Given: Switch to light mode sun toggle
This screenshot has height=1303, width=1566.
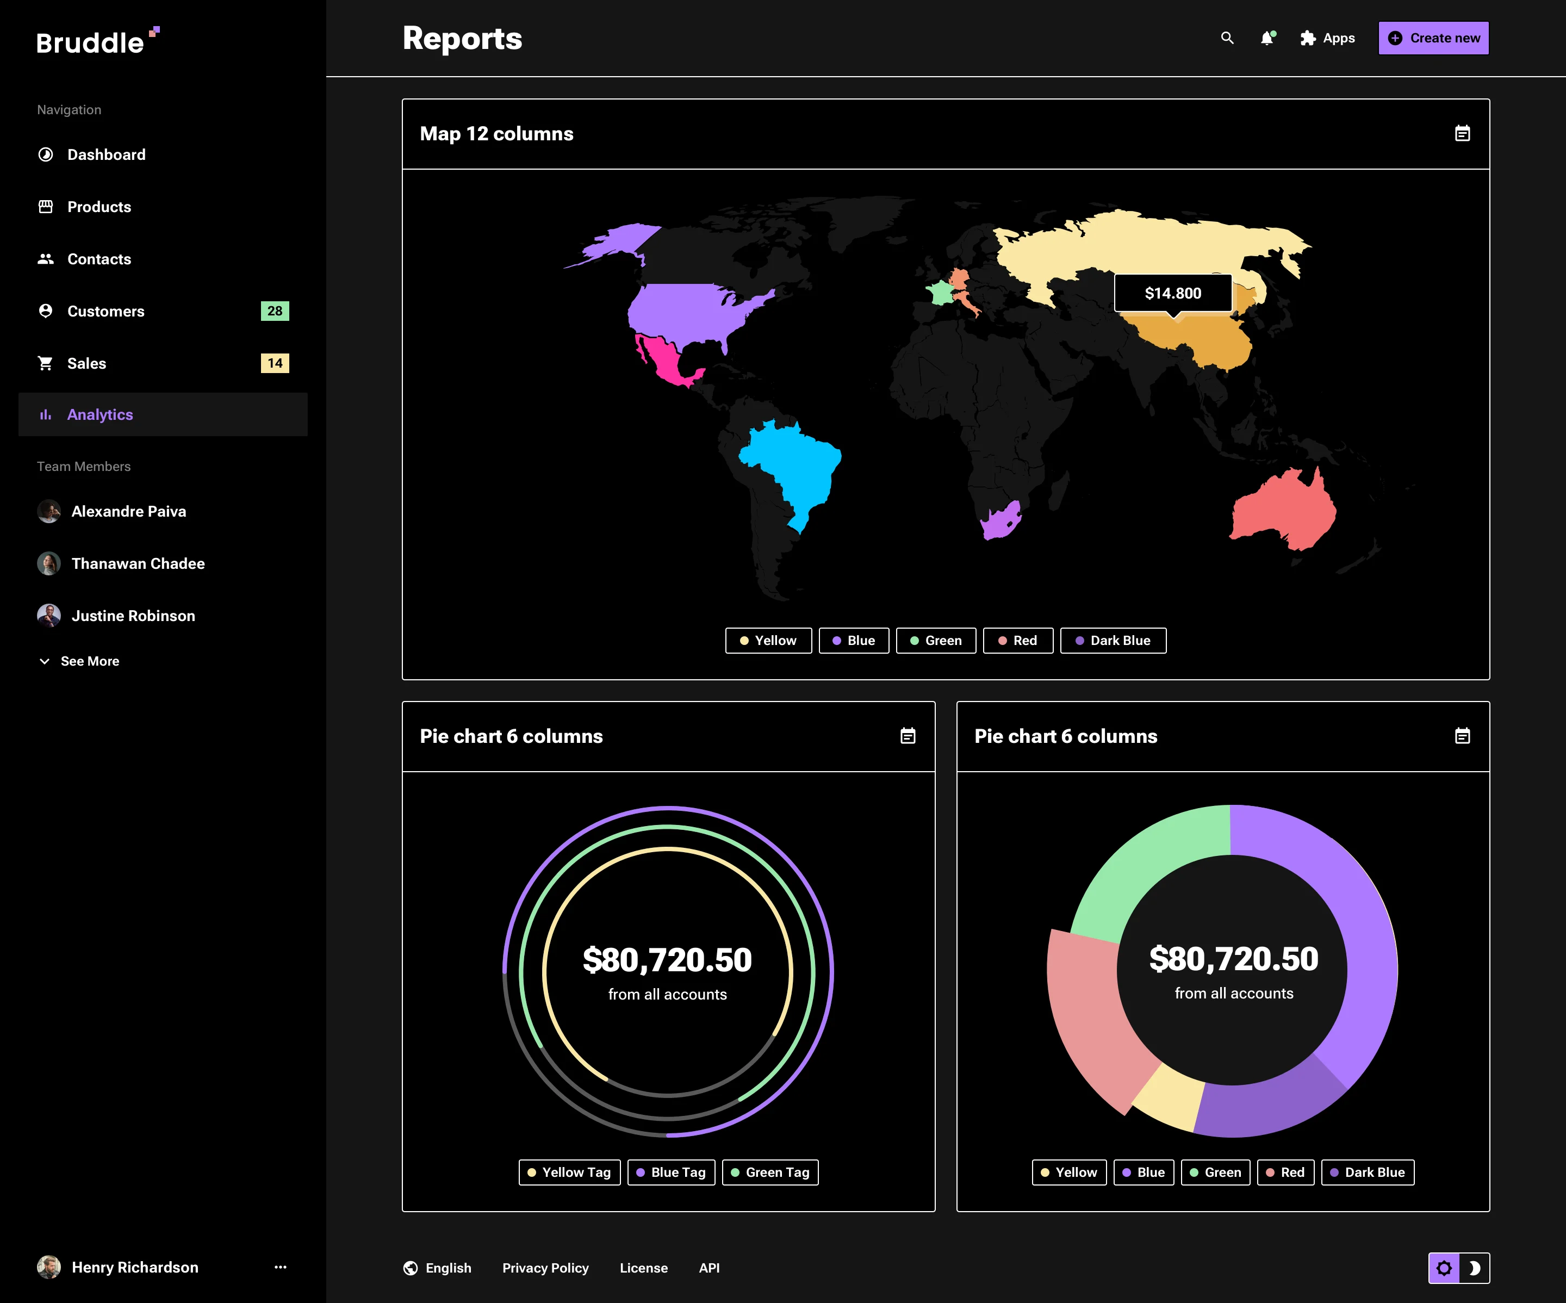Looking at the screenshot, I should (1444, 1268).
